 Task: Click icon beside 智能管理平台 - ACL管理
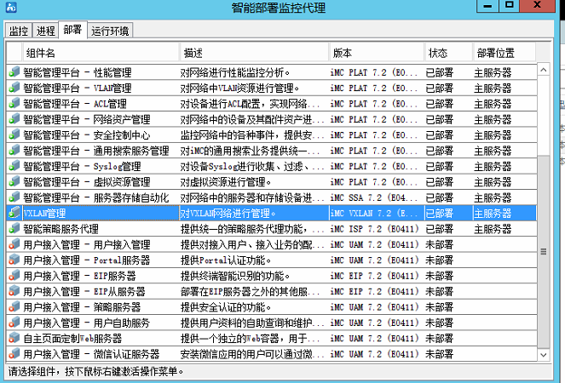point(14,103)
